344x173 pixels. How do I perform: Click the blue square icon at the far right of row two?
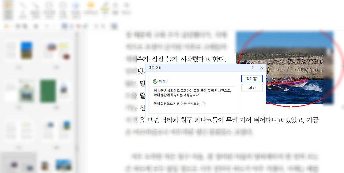(113, 26)
